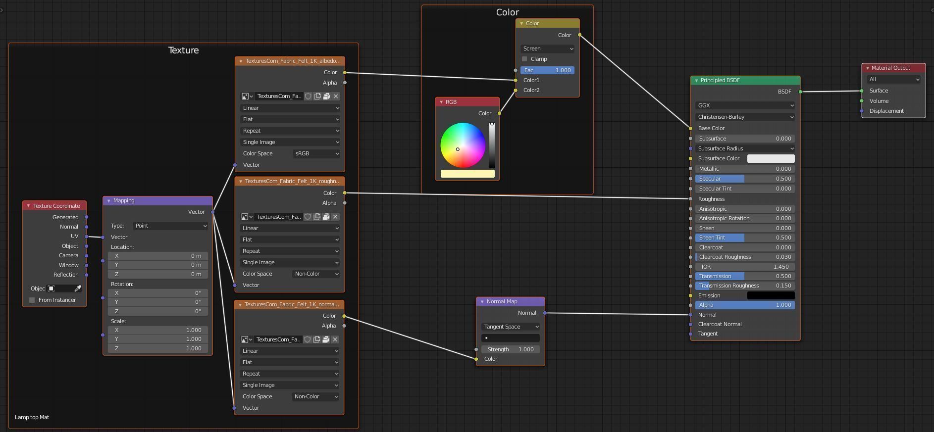The height and width of the screenshot is (432, 934).
Task: Click the Emission black color swatch
Action: point(771,295)
